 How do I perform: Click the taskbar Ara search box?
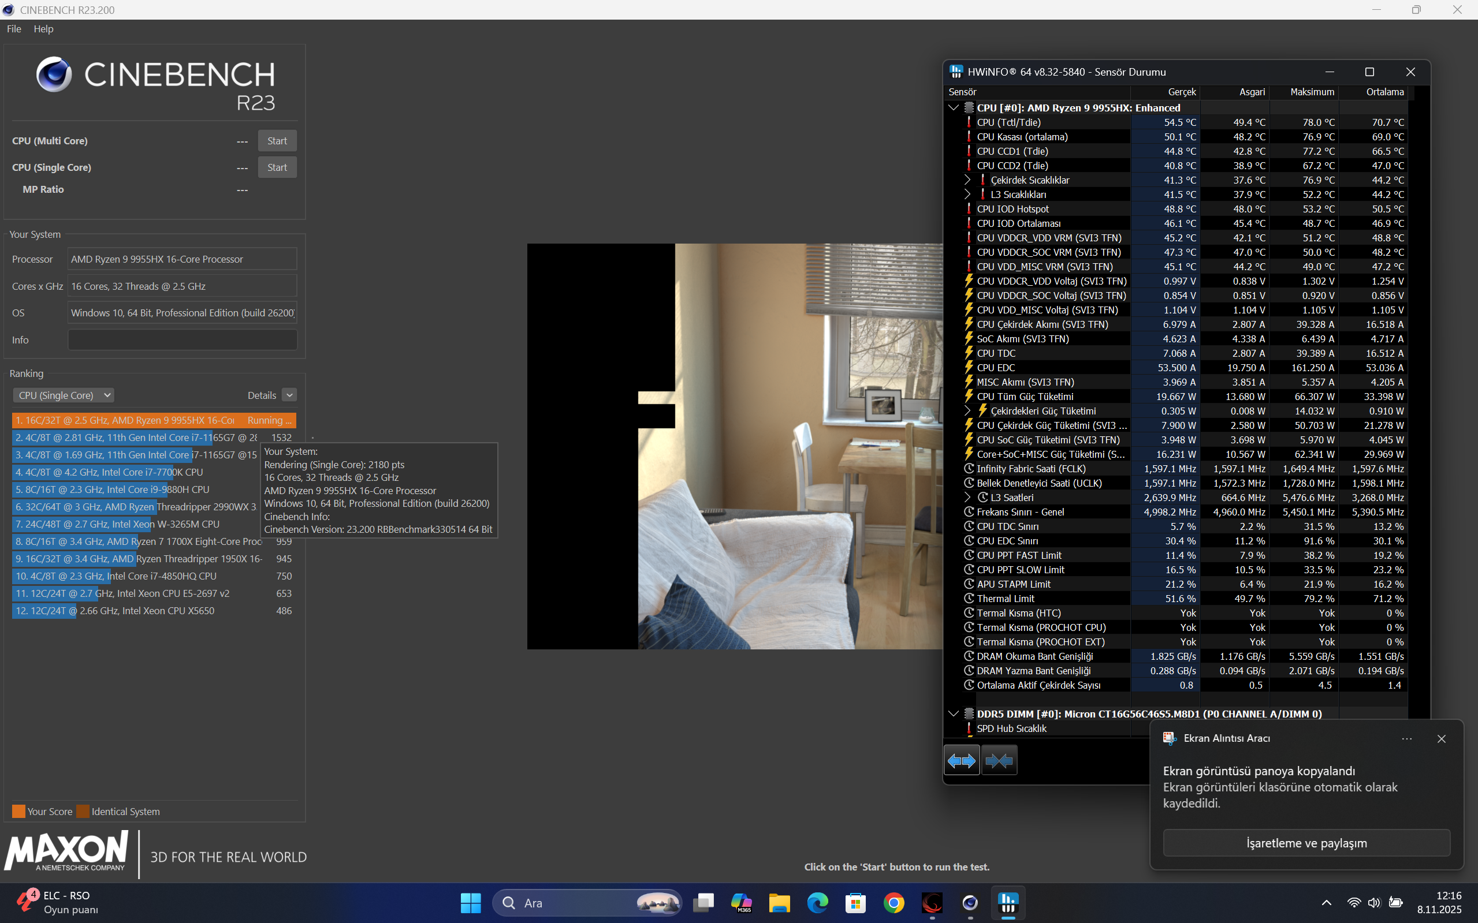[x=587, y=903]
